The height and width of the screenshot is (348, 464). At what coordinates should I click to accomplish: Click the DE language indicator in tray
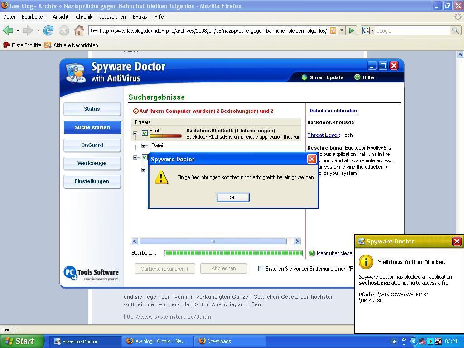tap(394, 342)
